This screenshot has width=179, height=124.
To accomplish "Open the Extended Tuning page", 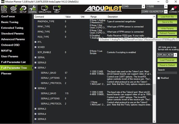I will pyautogui.click(x=12, y=28).
